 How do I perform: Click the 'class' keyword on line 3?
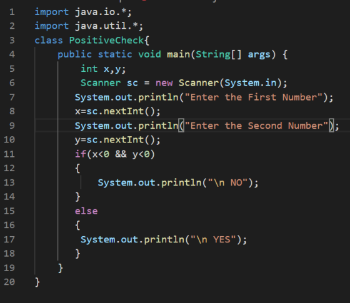click(x=49, y=41)
